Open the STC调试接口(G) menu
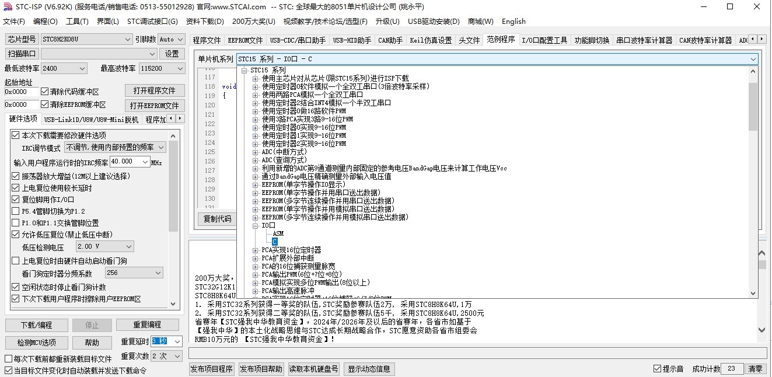The width and height of the screenshot is (772, 377). pyautogui.click(x=152, y=22)
